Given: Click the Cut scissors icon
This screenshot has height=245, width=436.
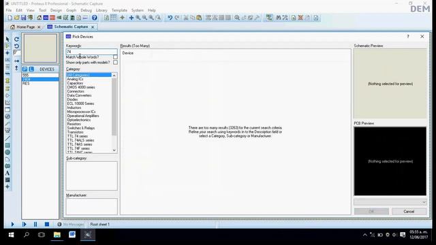Looking at the screenshot, I should coord(186,18).
